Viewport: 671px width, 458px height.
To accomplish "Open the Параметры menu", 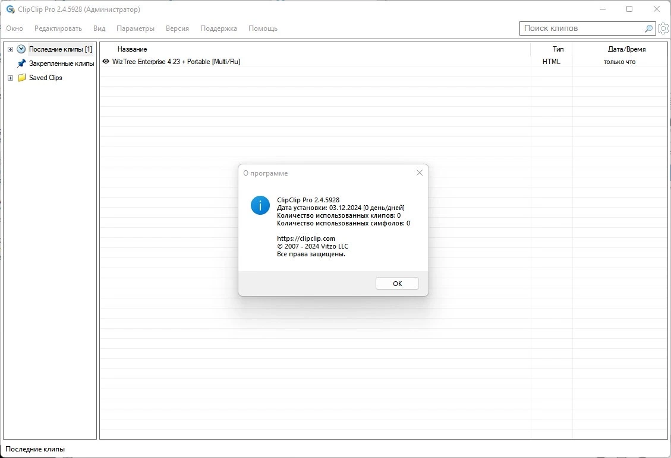I will 136,28.
